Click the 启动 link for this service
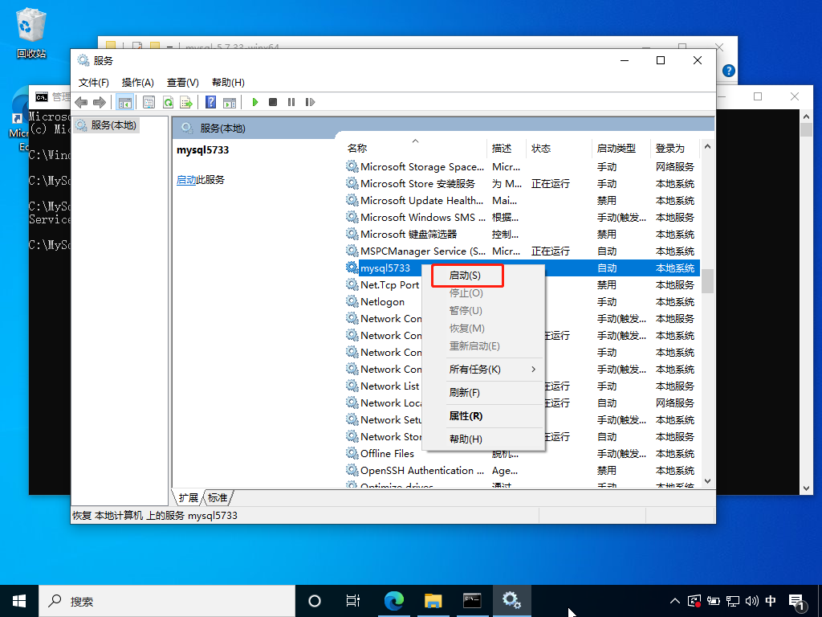This screenshot has height=617, width=822. click(x=186, y=180)
